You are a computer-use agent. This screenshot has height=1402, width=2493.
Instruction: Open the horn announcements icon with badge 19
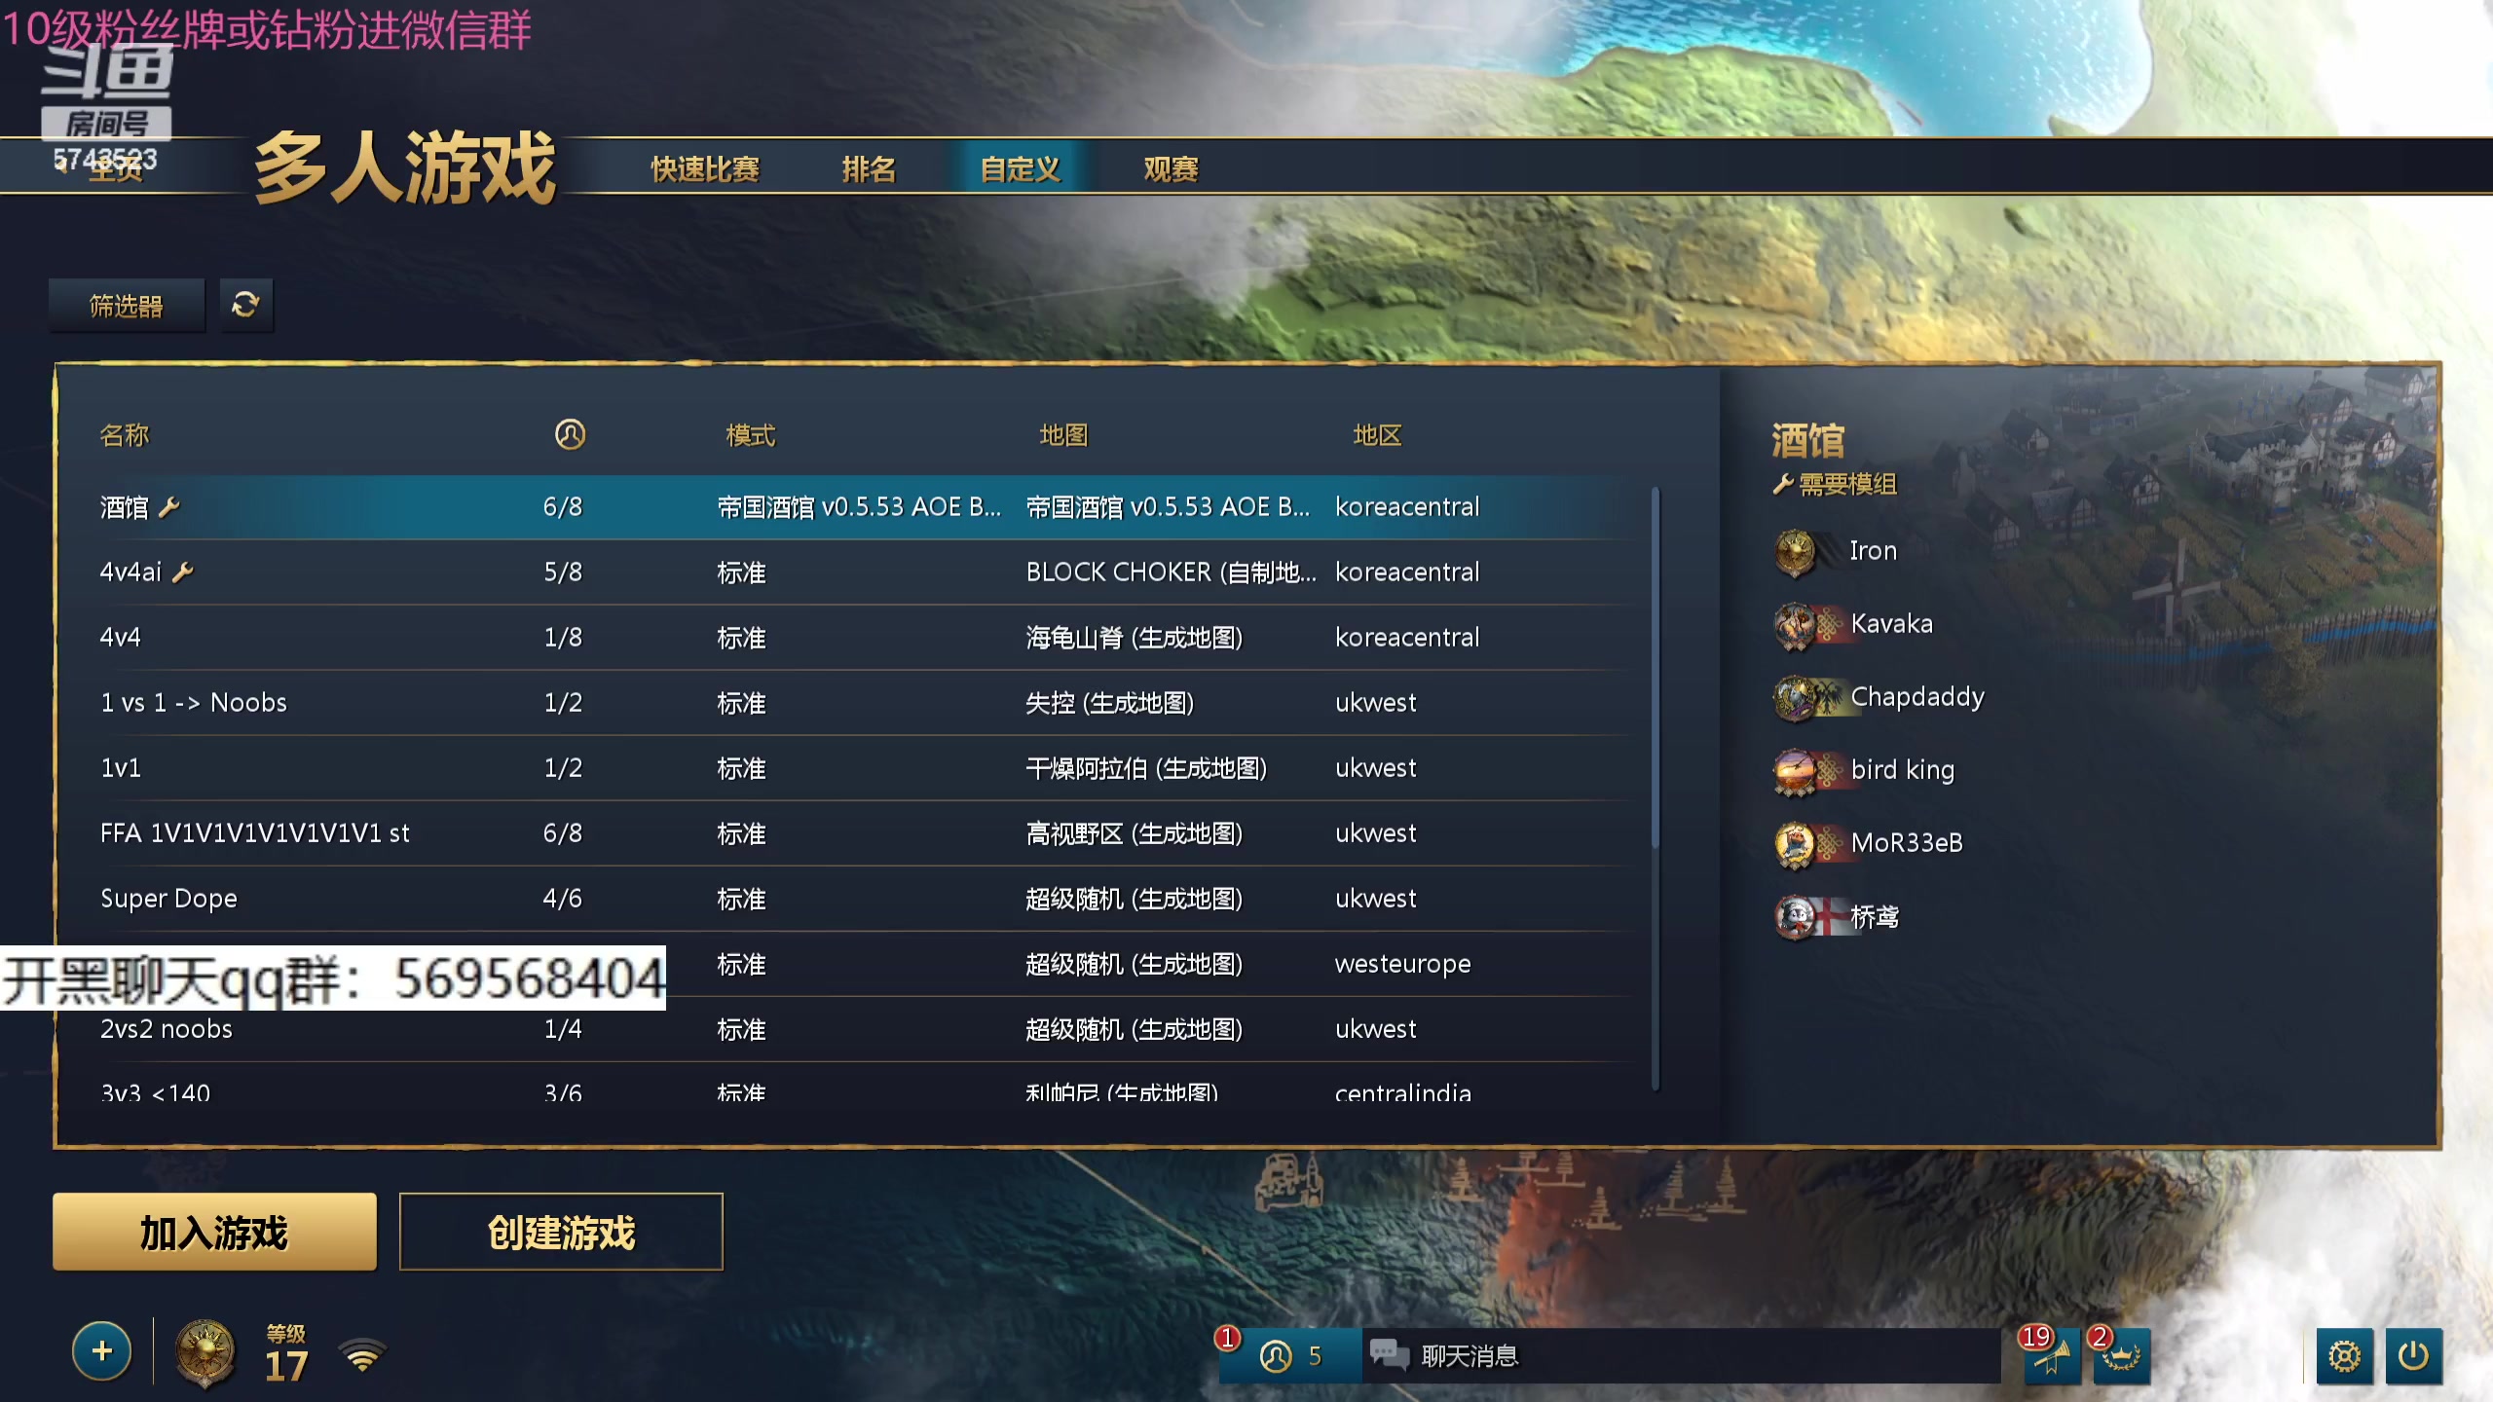coord(2052,1355)
